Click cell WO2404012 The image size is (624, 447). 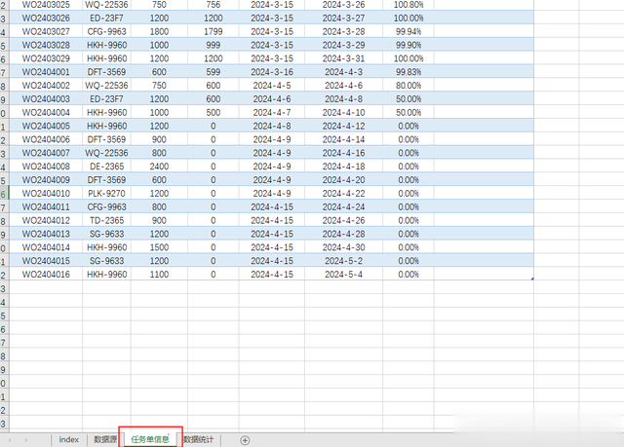[46, 220]
